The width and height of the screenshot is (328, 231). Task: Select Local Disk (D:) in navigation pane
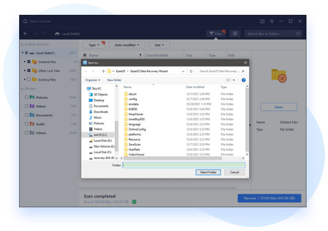point(102,140)
